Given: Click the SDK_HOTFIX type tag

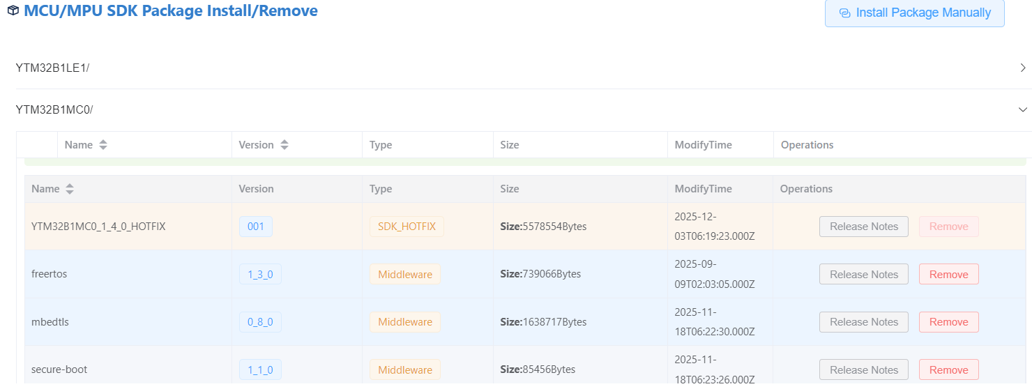Looking at the screenshot, I should click(407, 227).
